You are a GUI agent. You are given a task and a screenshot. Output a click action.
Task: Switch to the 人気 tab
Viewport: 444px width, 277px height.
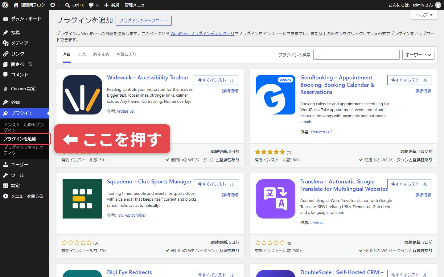82,54
